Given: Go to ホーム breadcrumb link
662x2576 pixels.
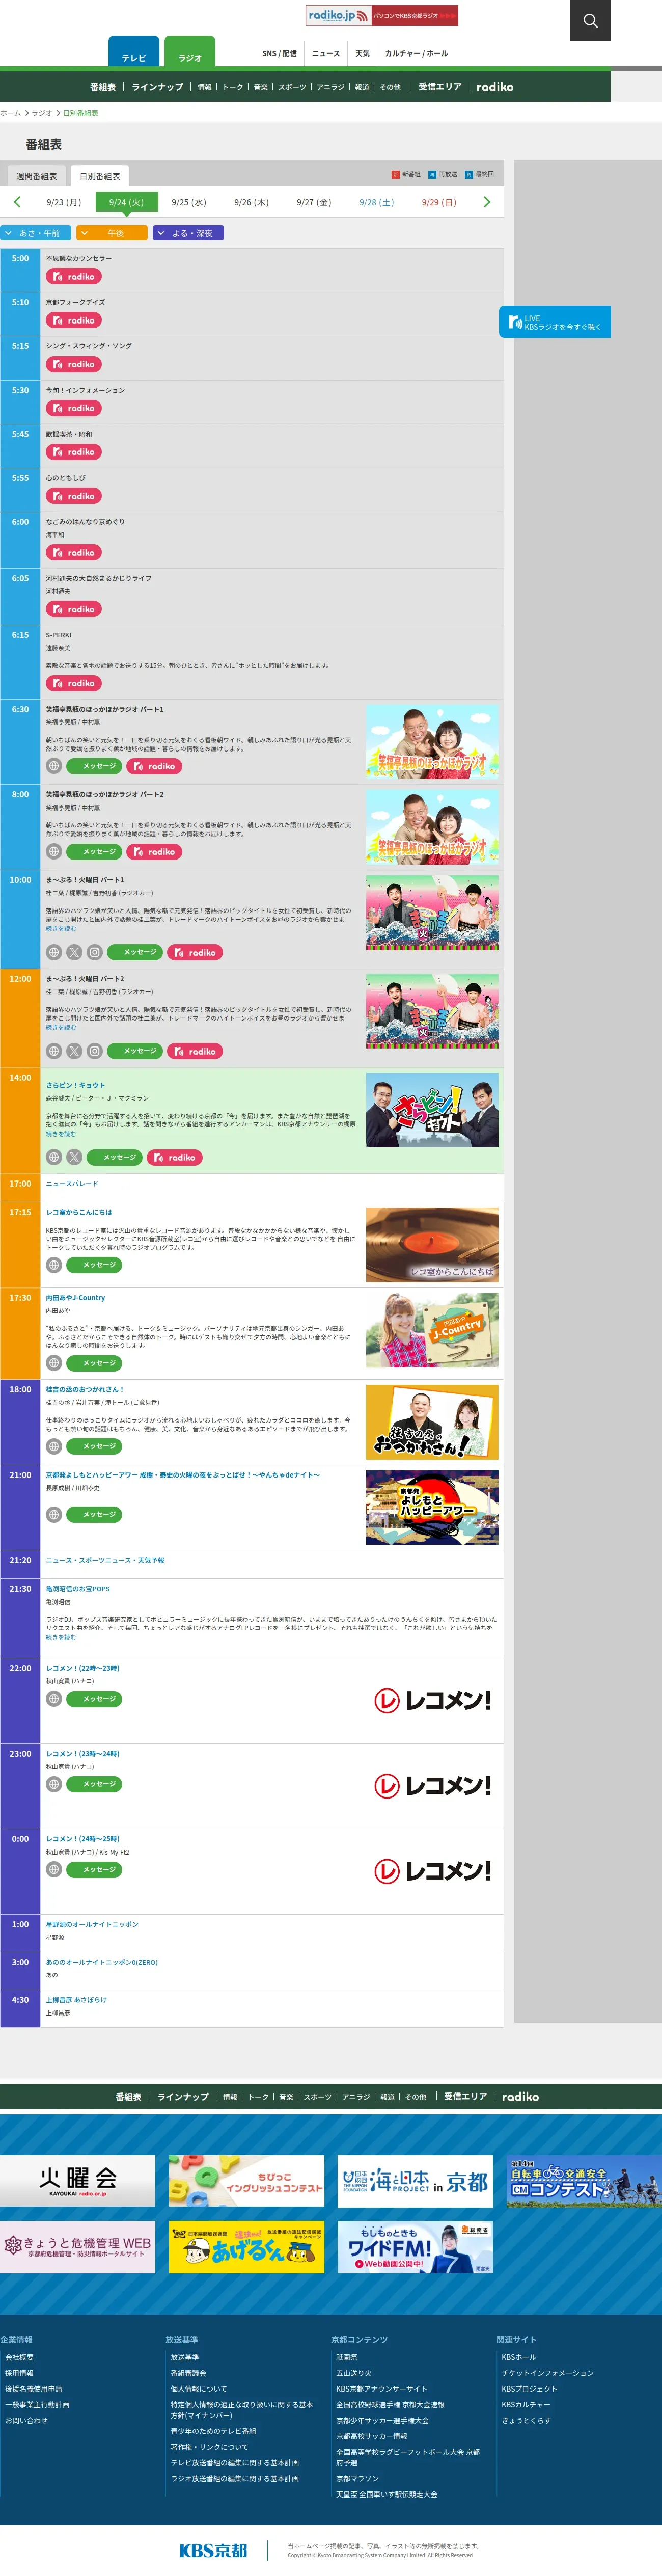Looking at the screenshot, I should (10, 113).
